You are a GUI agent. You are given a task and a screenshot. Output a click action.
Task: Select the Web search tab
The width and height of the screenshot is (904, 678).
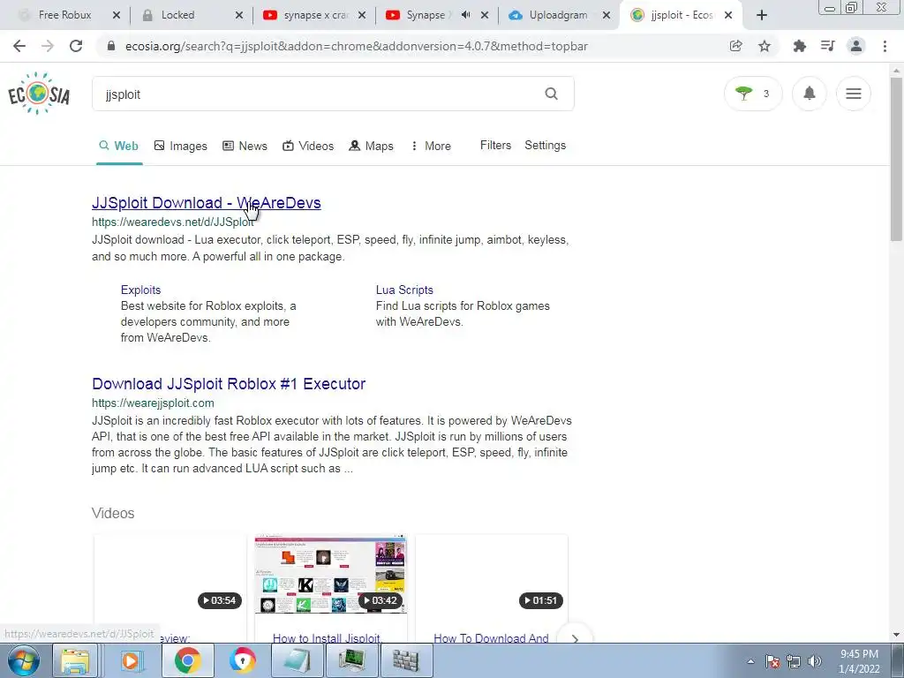(119, 146)
